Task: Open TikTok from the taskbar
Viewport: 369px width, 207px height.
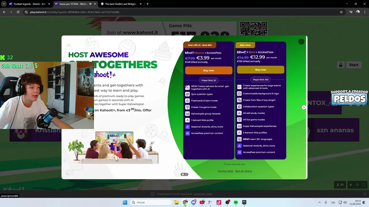Action: pos(219,202)
